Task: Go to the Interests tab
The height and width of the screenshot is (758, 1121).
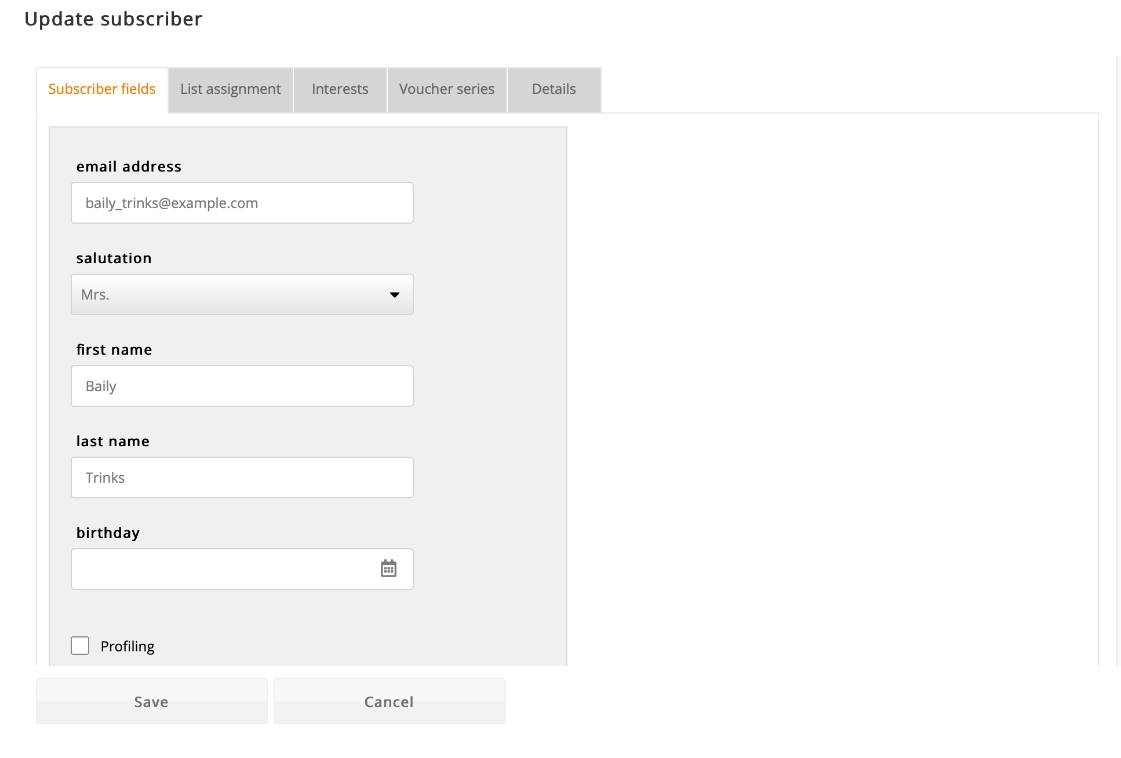Action: (x=340, y=89)
